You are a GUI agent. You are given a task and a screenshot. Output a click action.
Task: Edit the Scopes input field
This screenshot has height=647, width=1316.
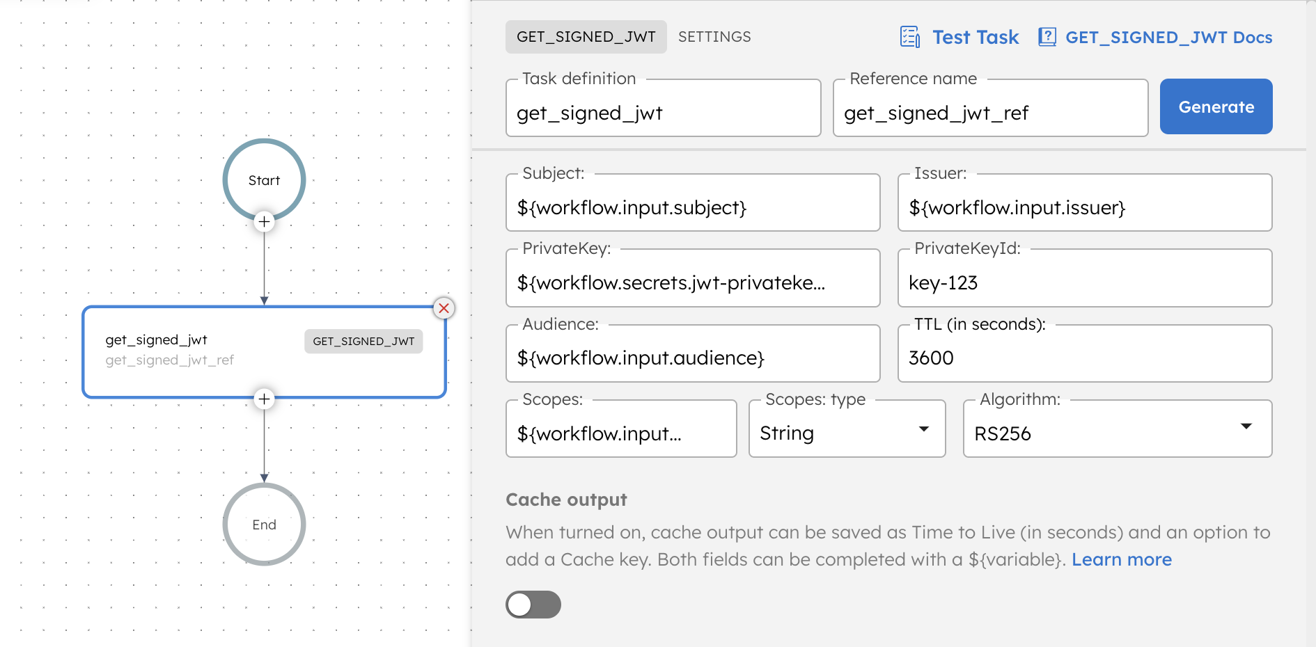coord(621,429)
